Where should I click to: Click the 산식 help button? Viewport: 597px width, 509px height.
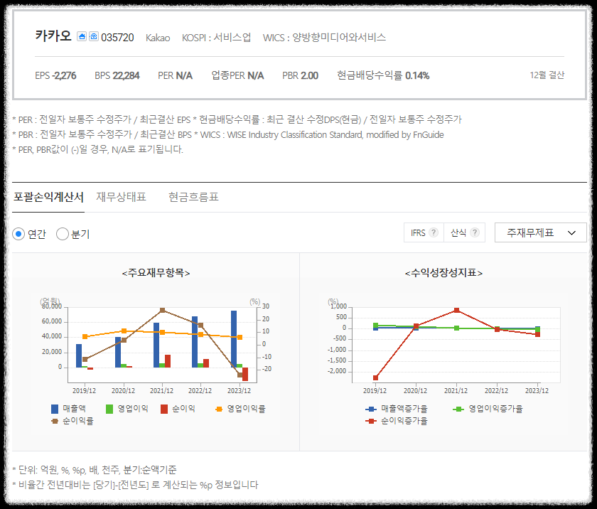click(465, 232)
